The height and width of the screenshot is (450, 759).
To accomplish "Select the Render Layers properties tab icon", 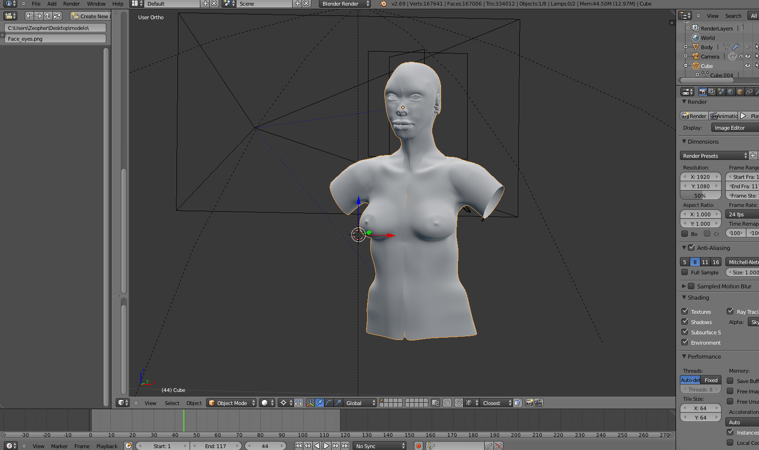I will [712, 92].
